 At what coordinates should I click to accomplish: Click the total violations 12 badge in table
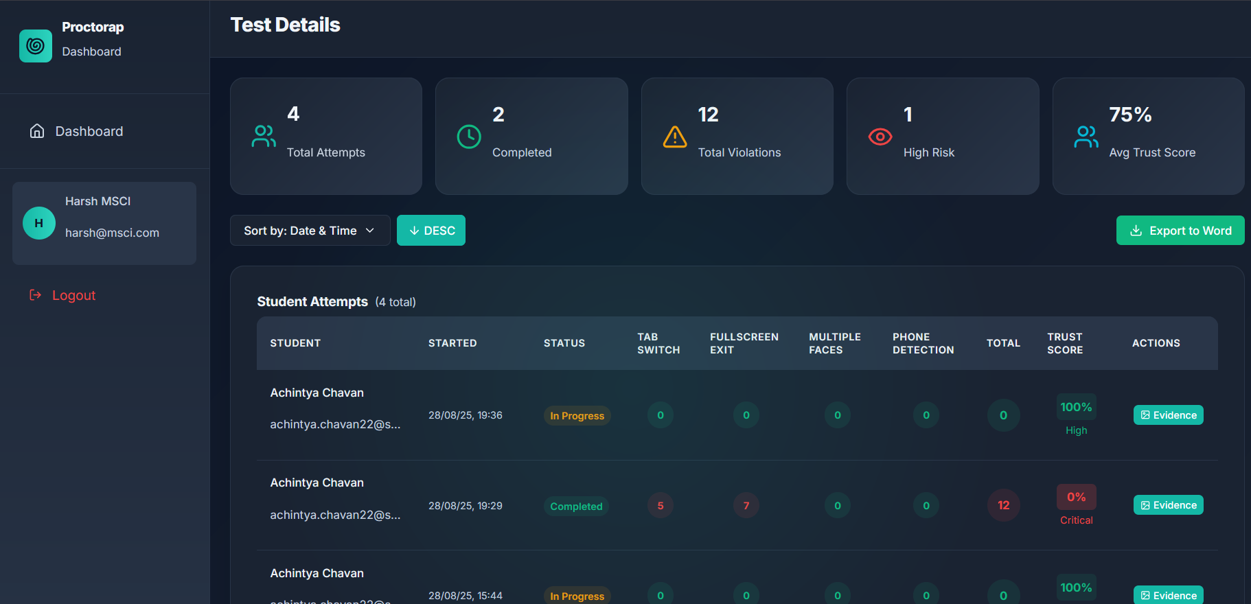1004,505
